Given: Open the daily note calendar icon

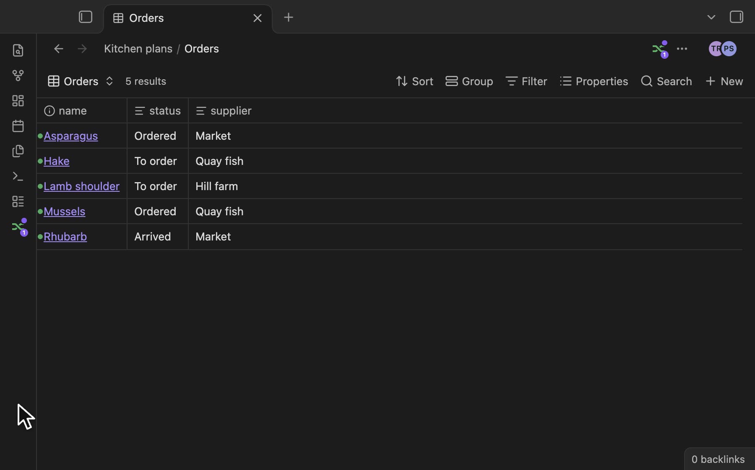Looking at the screenshot, I should [x=18, y=126].
